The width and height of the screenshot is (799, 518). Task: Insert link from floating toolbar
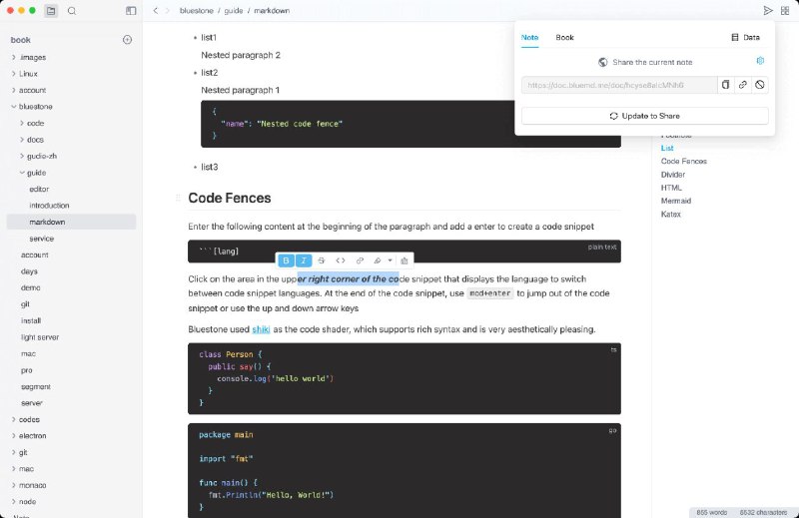click(x=360, y=260)
